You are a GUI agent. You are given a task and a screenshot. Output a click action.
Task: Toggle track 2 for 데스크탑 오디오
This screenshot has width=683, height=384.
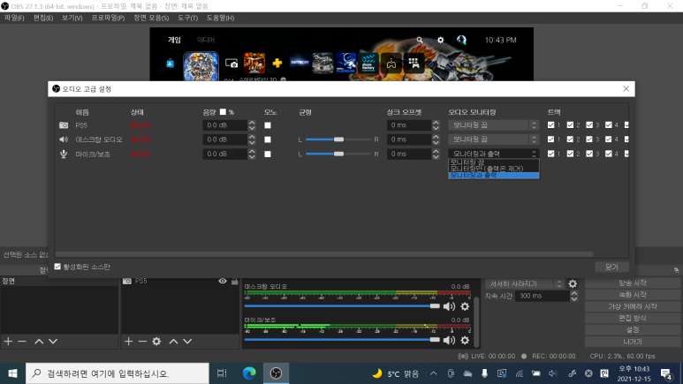570,139
